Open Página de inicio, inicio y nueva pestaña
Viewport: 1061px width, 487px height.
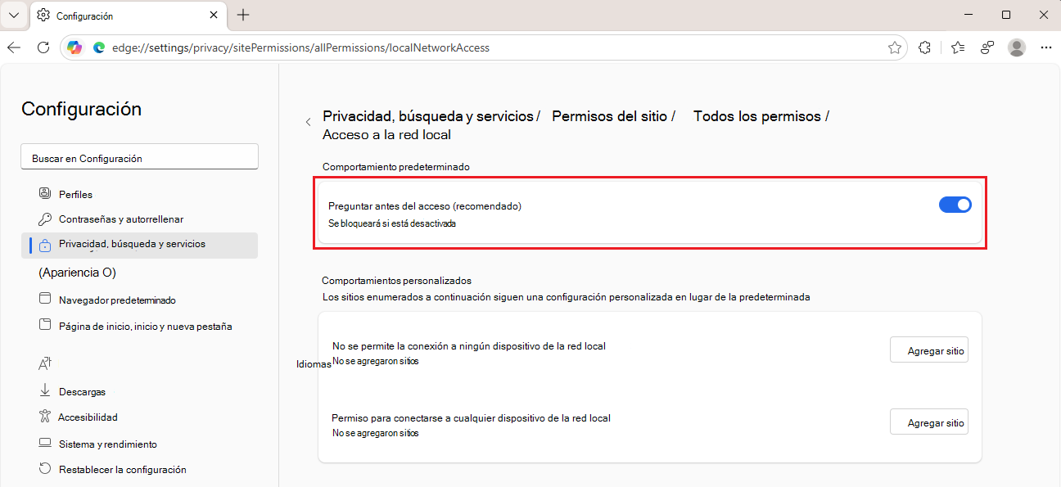[139, 326]
